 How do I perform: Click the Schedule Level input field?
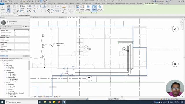(21, 30)
